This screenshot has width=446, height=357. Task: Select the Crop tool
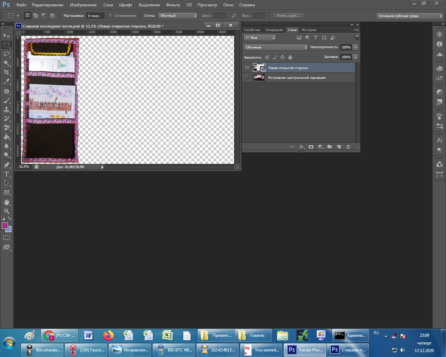pyautogui.click(x=7, y=72)
